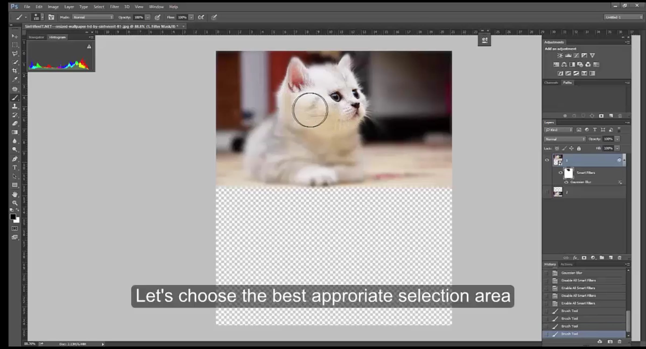Toggle Smart Filters visibility eye

pos(560,173)
